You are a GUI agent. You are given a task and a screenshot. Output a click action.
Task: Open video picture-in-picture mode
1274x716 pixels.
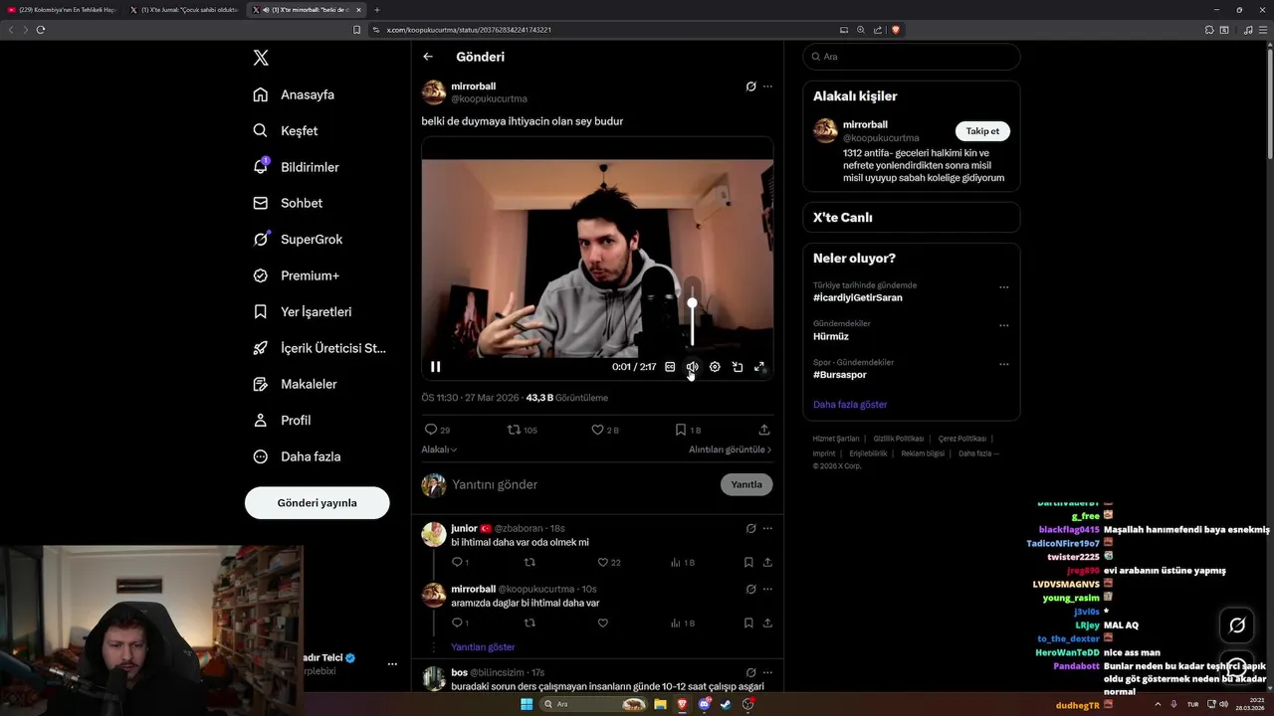(x=738, y=367)
